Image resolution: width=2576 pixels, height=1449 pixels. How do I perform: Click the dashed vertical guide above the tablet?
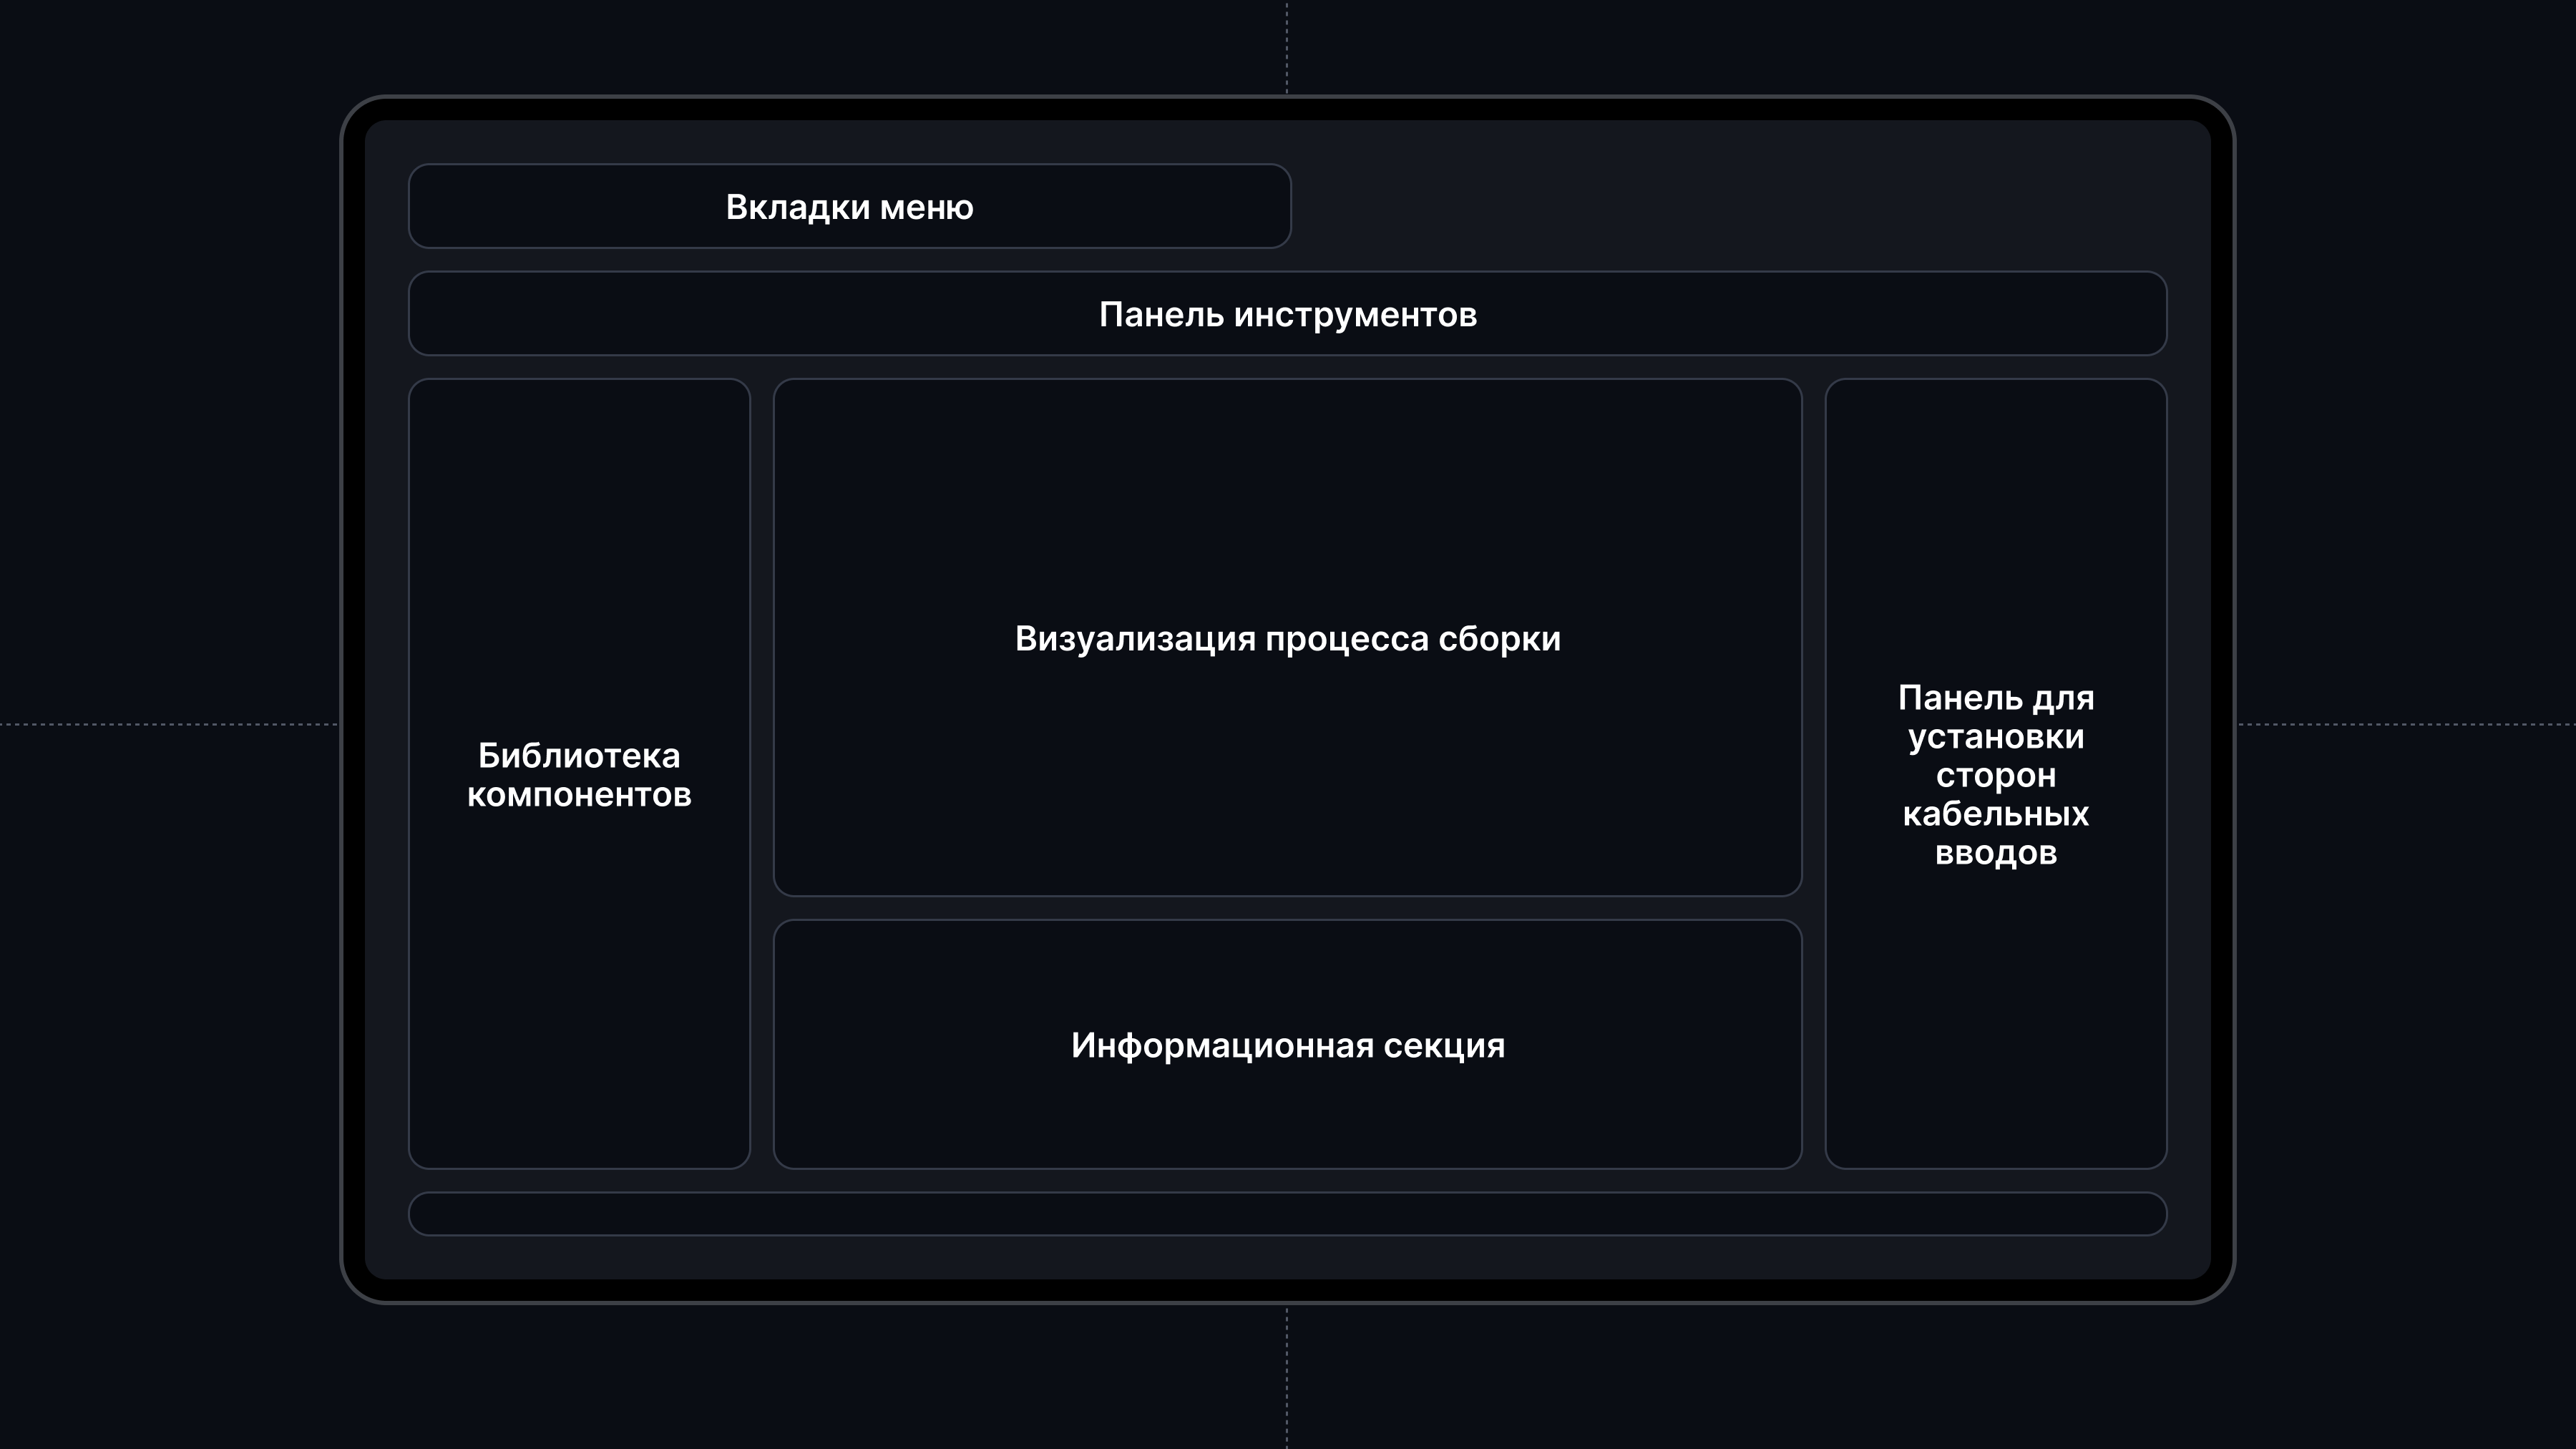coord(1287,48)
